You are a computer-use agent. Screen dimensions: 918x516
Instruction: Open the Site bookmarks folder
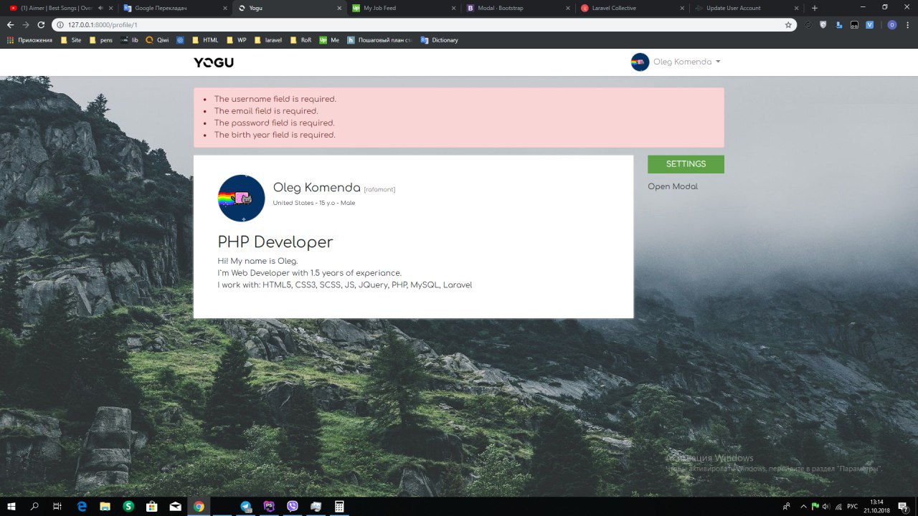pyautogui.click(x=71, y=40)
